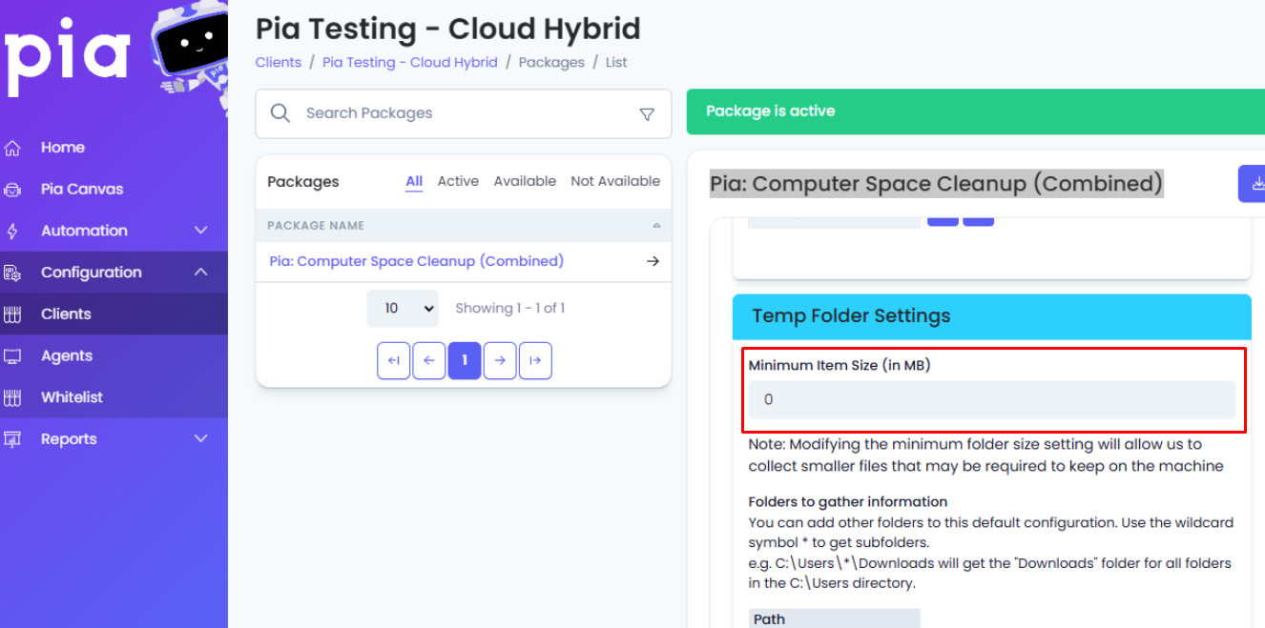
Task: Click the magnifier icon in package search
Action: click(280, 113)
